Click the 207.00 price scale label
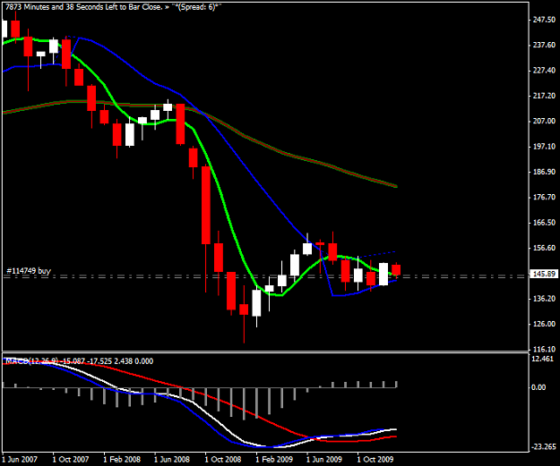This screenshot has width=560, height=466. click(544, 121)
